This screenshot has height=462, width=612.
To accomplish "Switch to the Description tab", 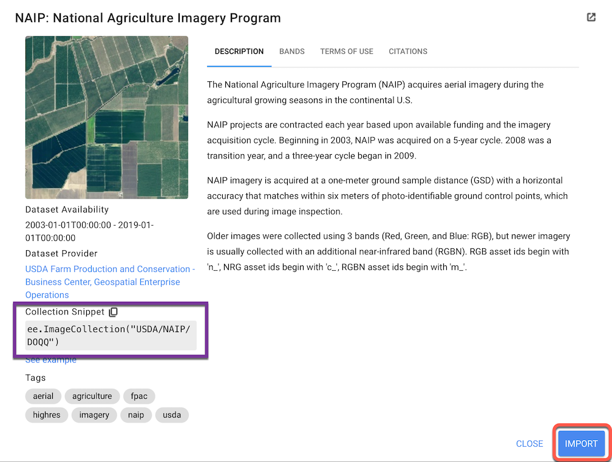I will click(239, 52).
